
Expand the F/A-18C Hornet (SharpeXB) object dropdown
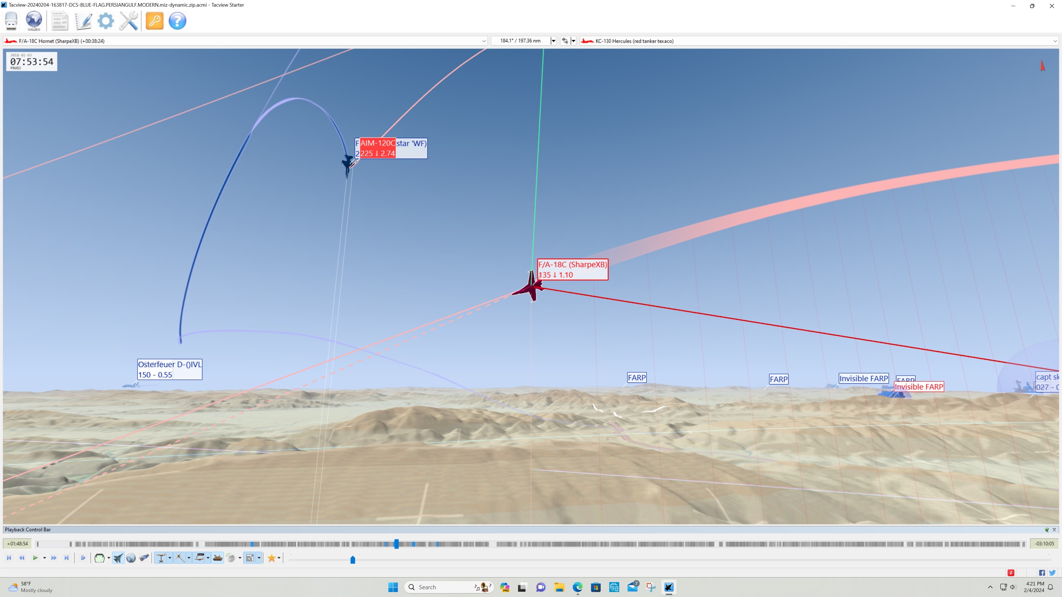(x=484, y=41)
